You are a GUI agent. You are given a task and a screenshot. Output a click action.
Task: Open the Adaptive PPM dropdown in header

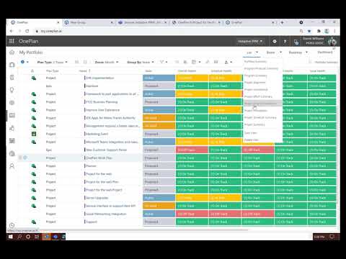coord(250,41)
